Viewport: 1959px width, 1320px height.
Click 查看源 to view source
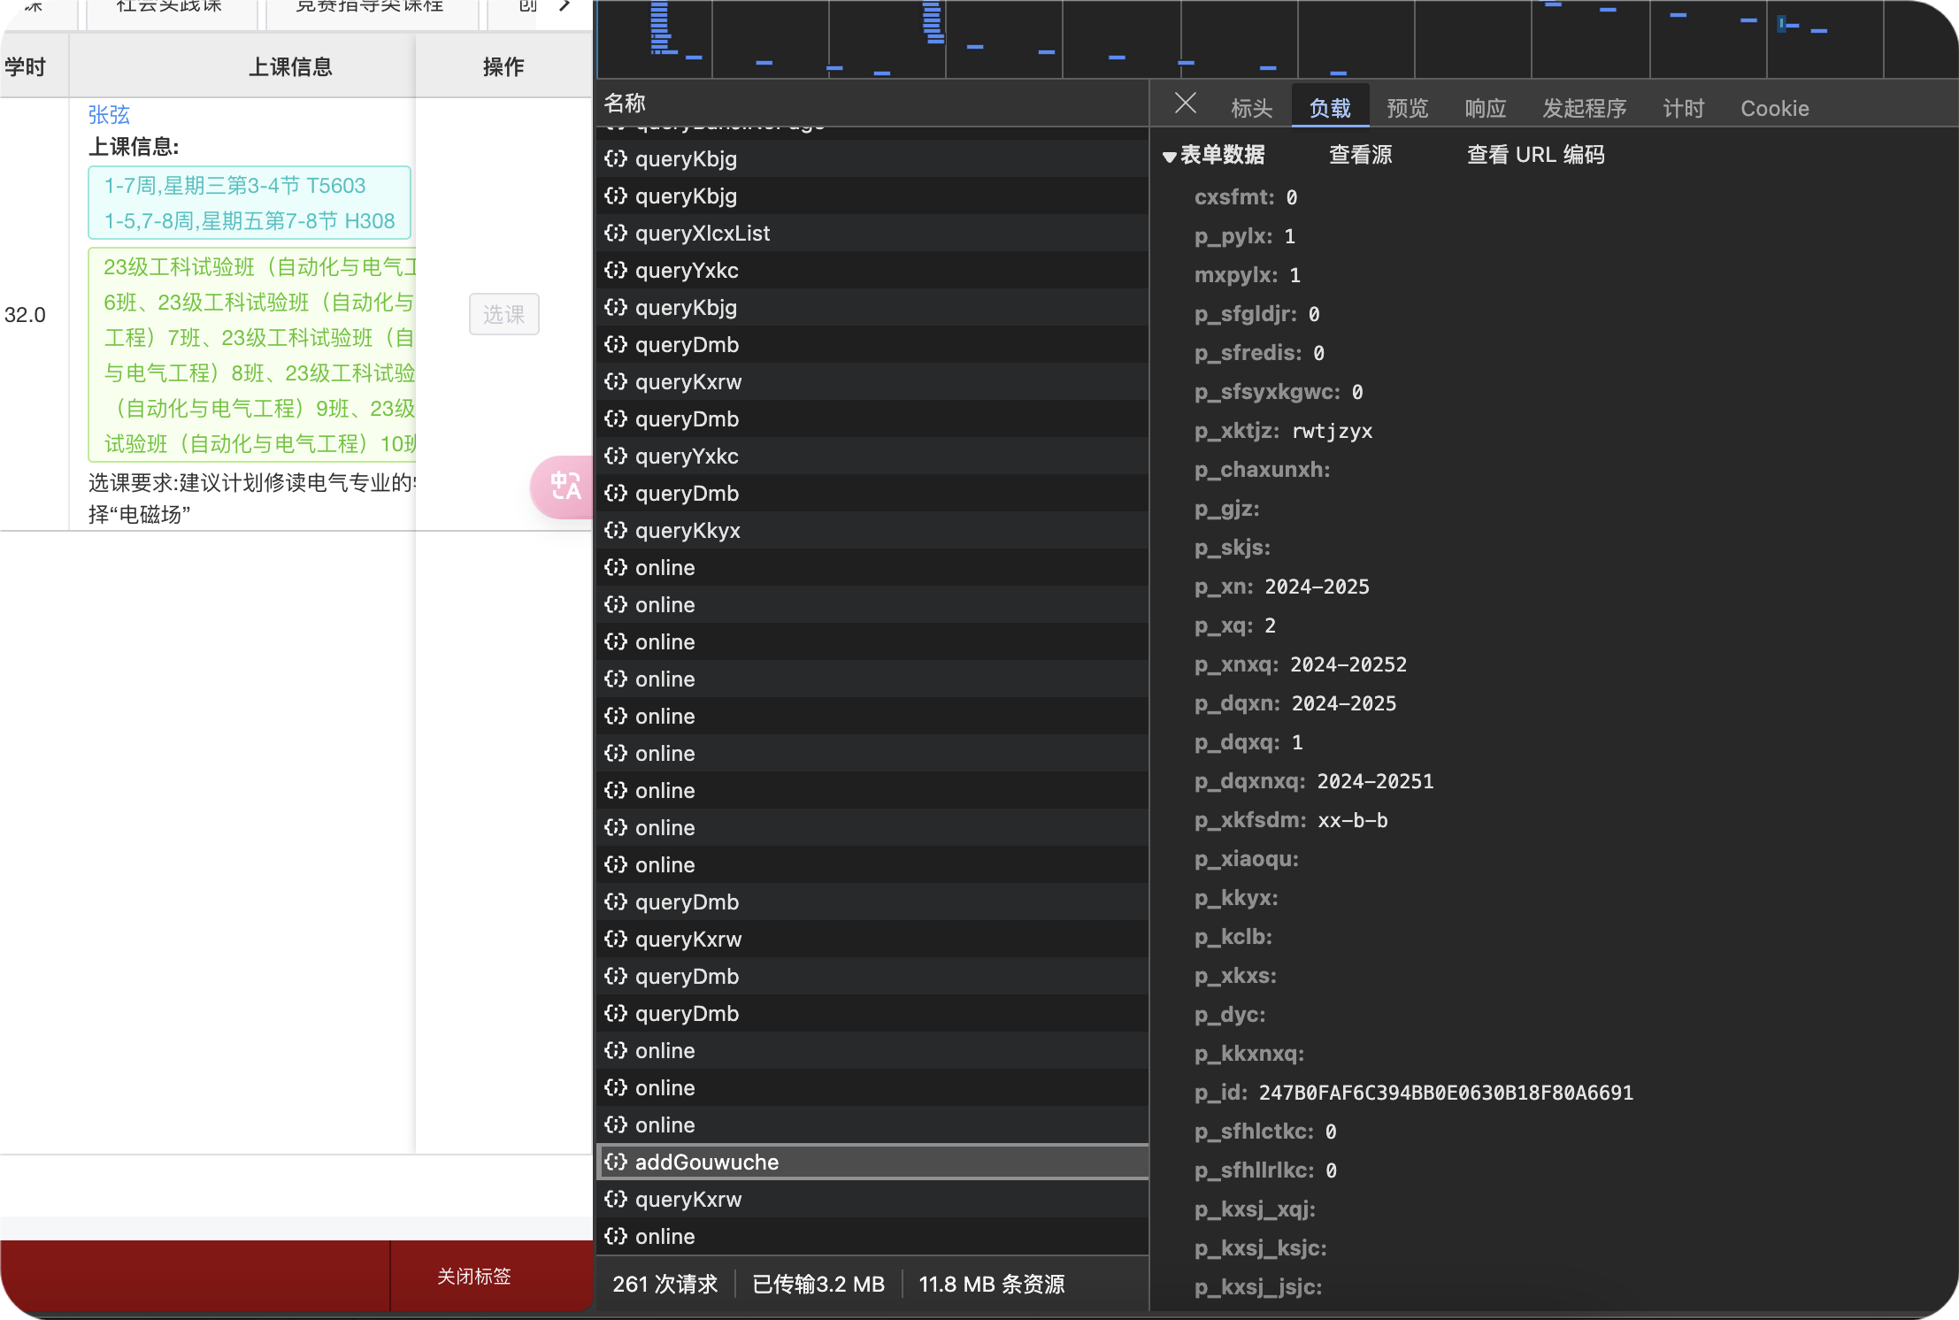click(1360, 155)
